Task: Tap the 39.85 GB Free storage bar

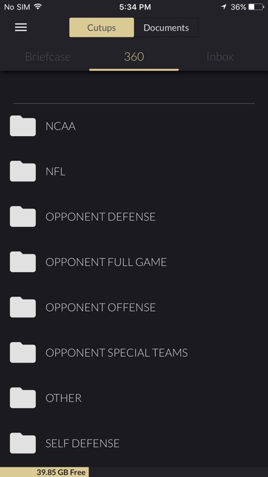Action: pyautogui.click(x=44, y=472)
